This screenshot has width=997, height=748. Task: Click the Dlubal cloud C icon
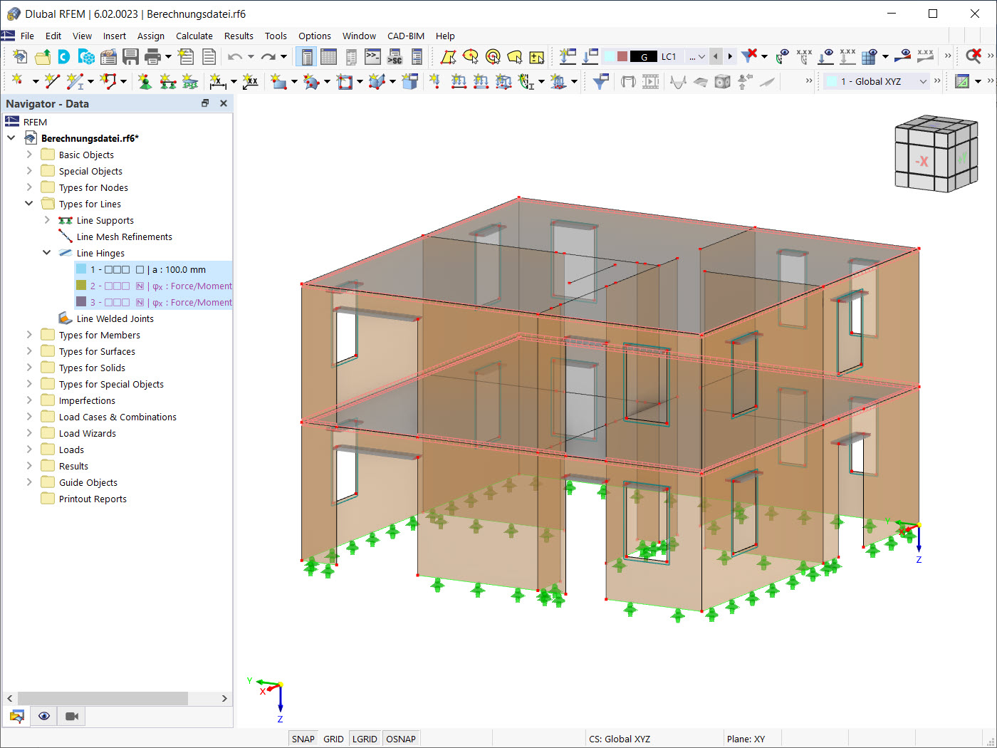coord(64,57)
